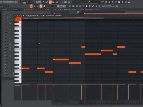The image size is (143, 107).
Task: Toggle Pattern/Song mode switch
Action: 24,2
